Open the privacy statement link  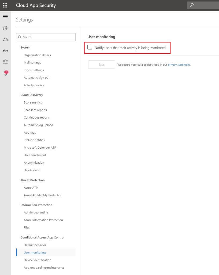click(x=179, y=65)
